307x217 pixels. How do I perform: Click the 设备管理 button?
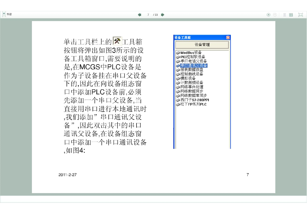[x=202, y=45]
